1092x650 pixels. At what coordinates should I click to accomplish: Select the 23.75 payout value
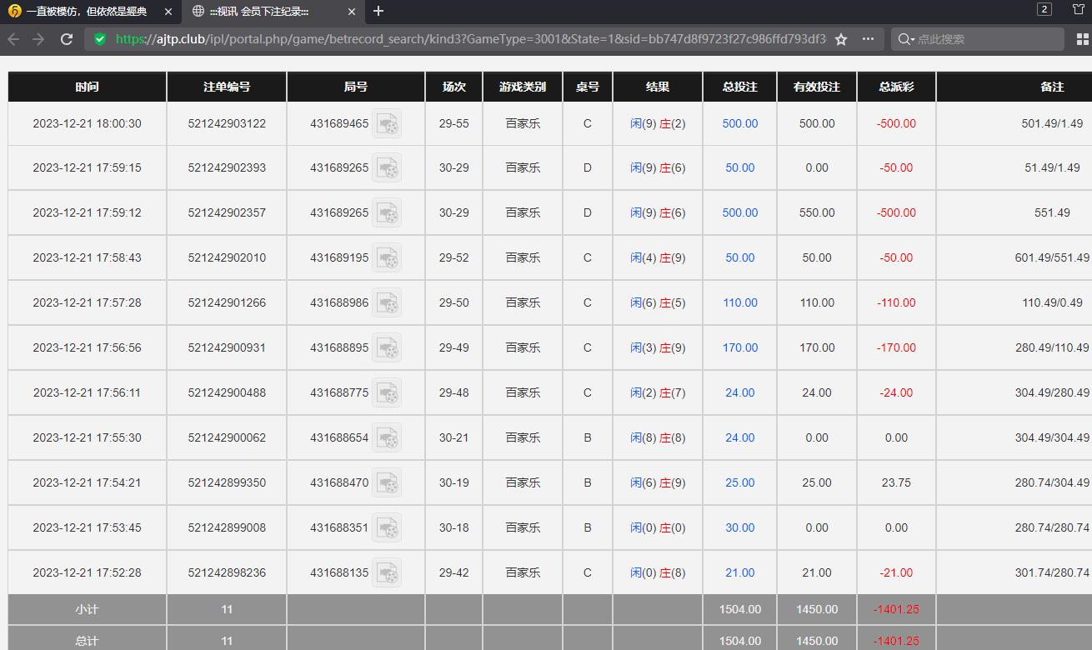pyautogui.click(x=896, y=482)
